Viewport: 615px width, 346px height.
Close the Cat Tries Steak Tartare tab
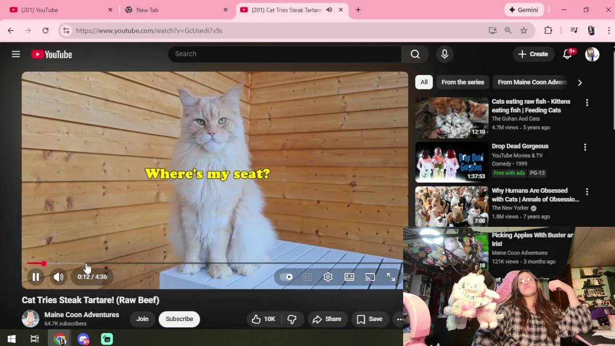(x=341, y=10)
